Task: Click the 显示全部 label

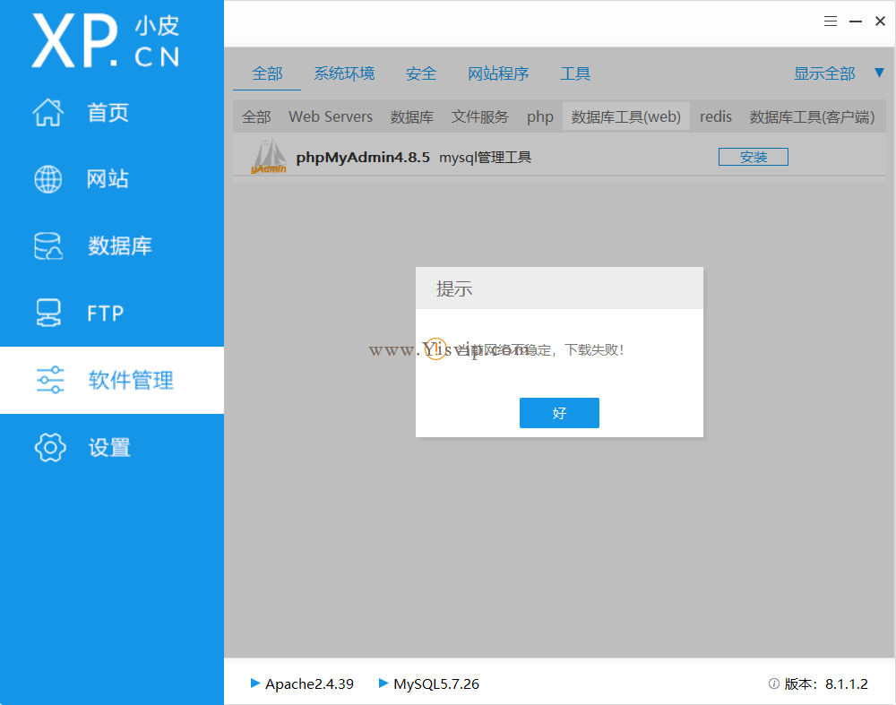Action: point(824,73)
